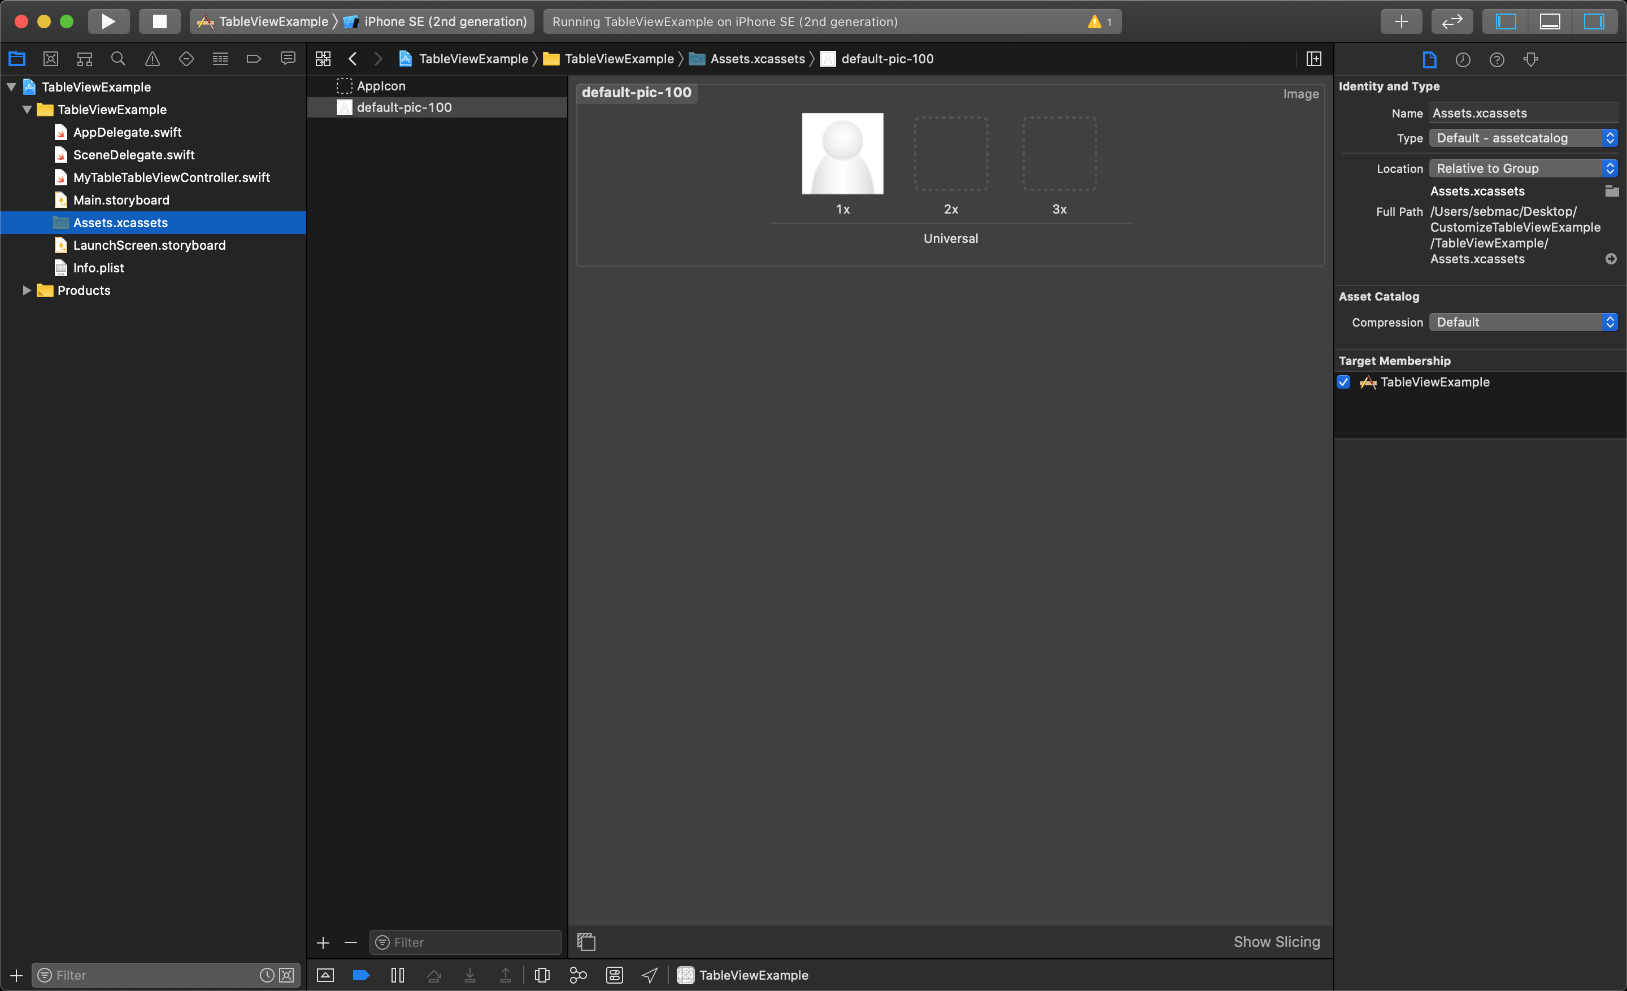Open the Report navigator
Image resolution: width=1627 pixels, height=991 pixels.
[x=288, y=59]
